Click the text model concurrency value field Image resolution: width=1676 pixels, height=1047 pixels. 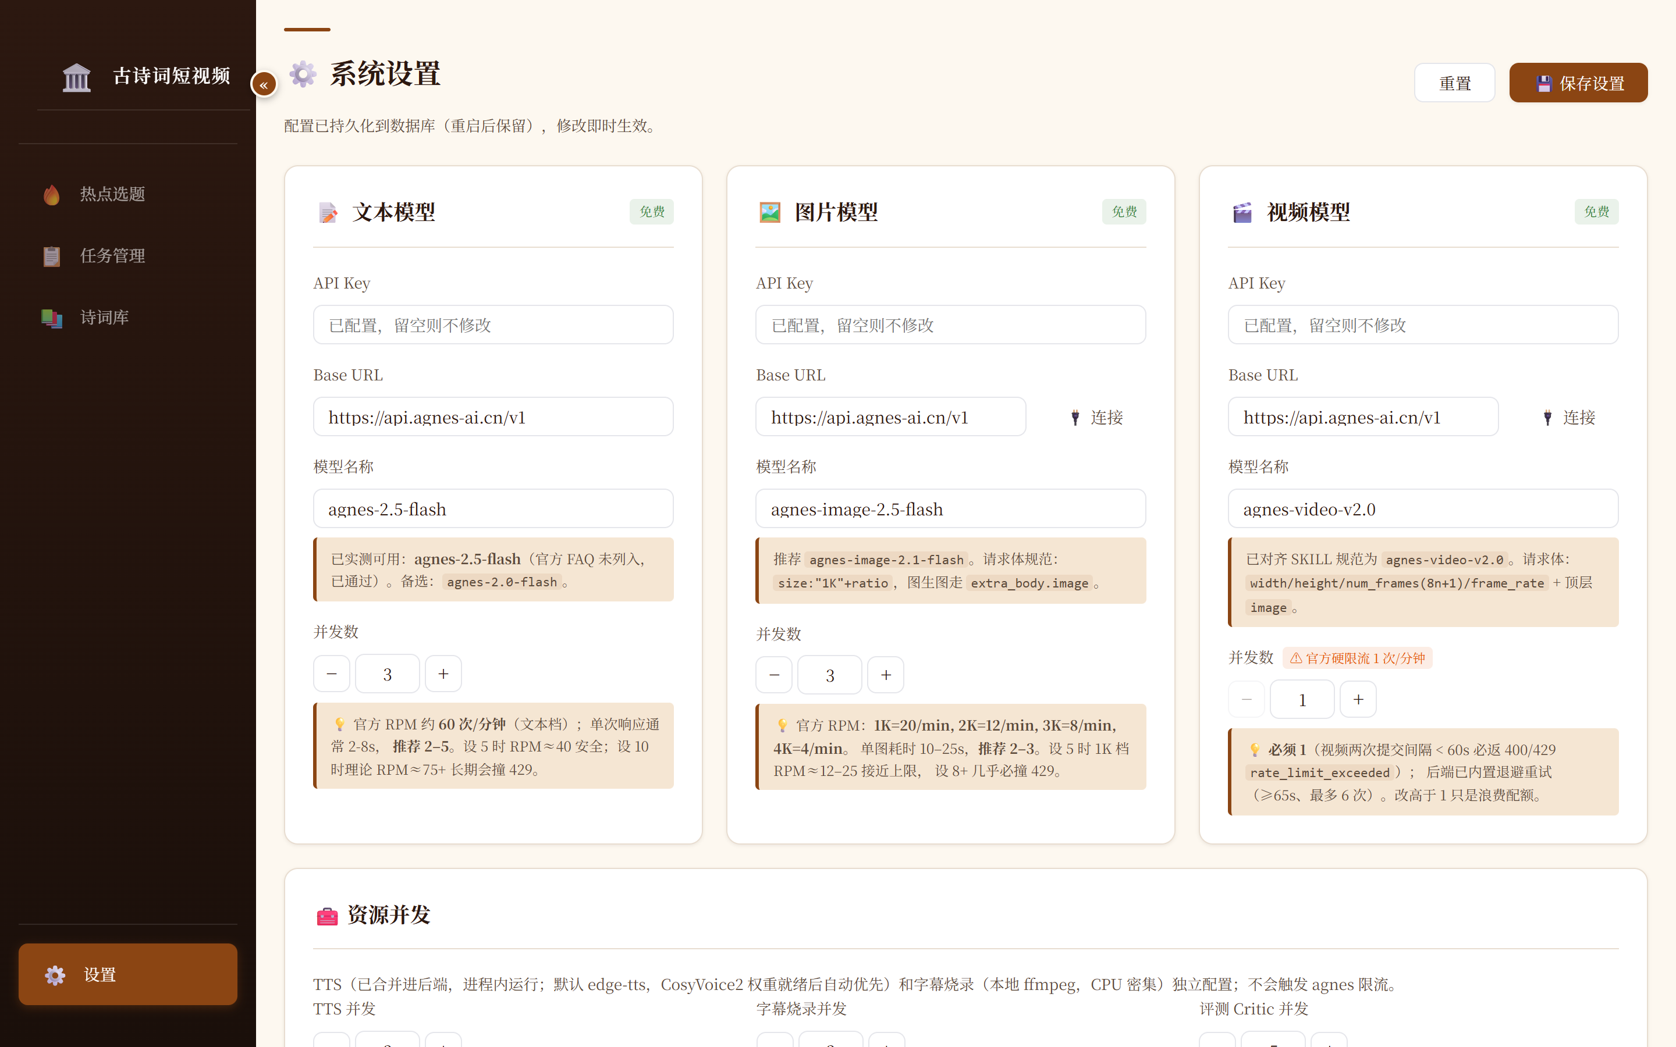pos(388,674)
